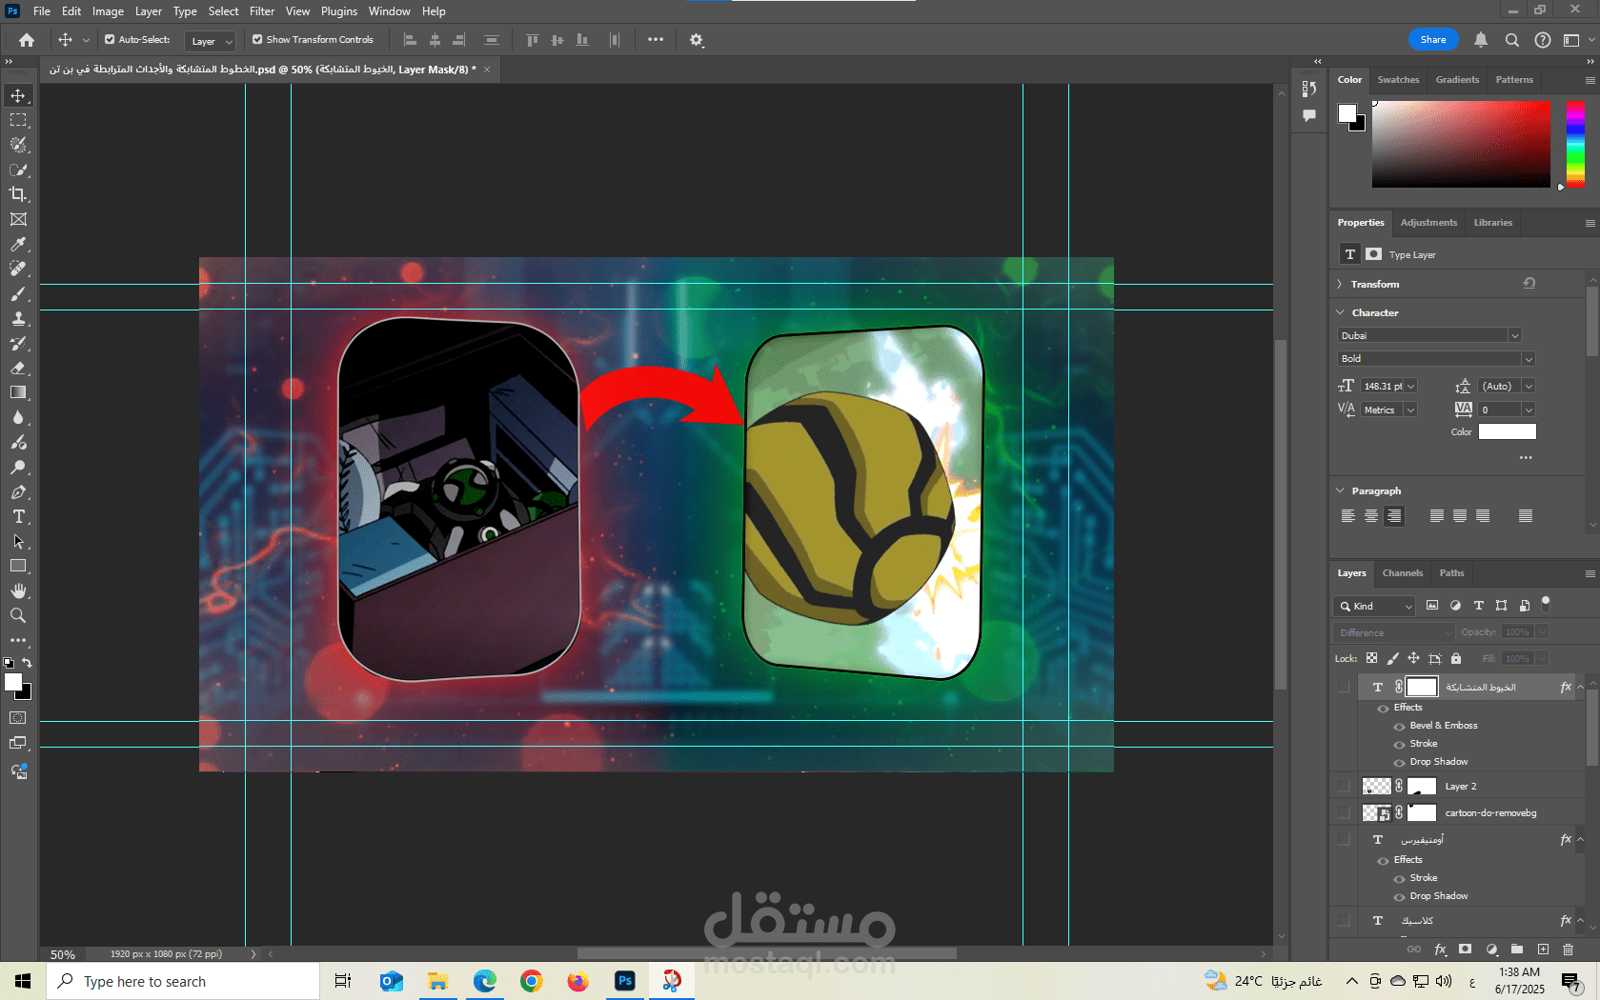Click the rainbow hue slider strip
The image size is (1600, 1000).
point(1575,144)
